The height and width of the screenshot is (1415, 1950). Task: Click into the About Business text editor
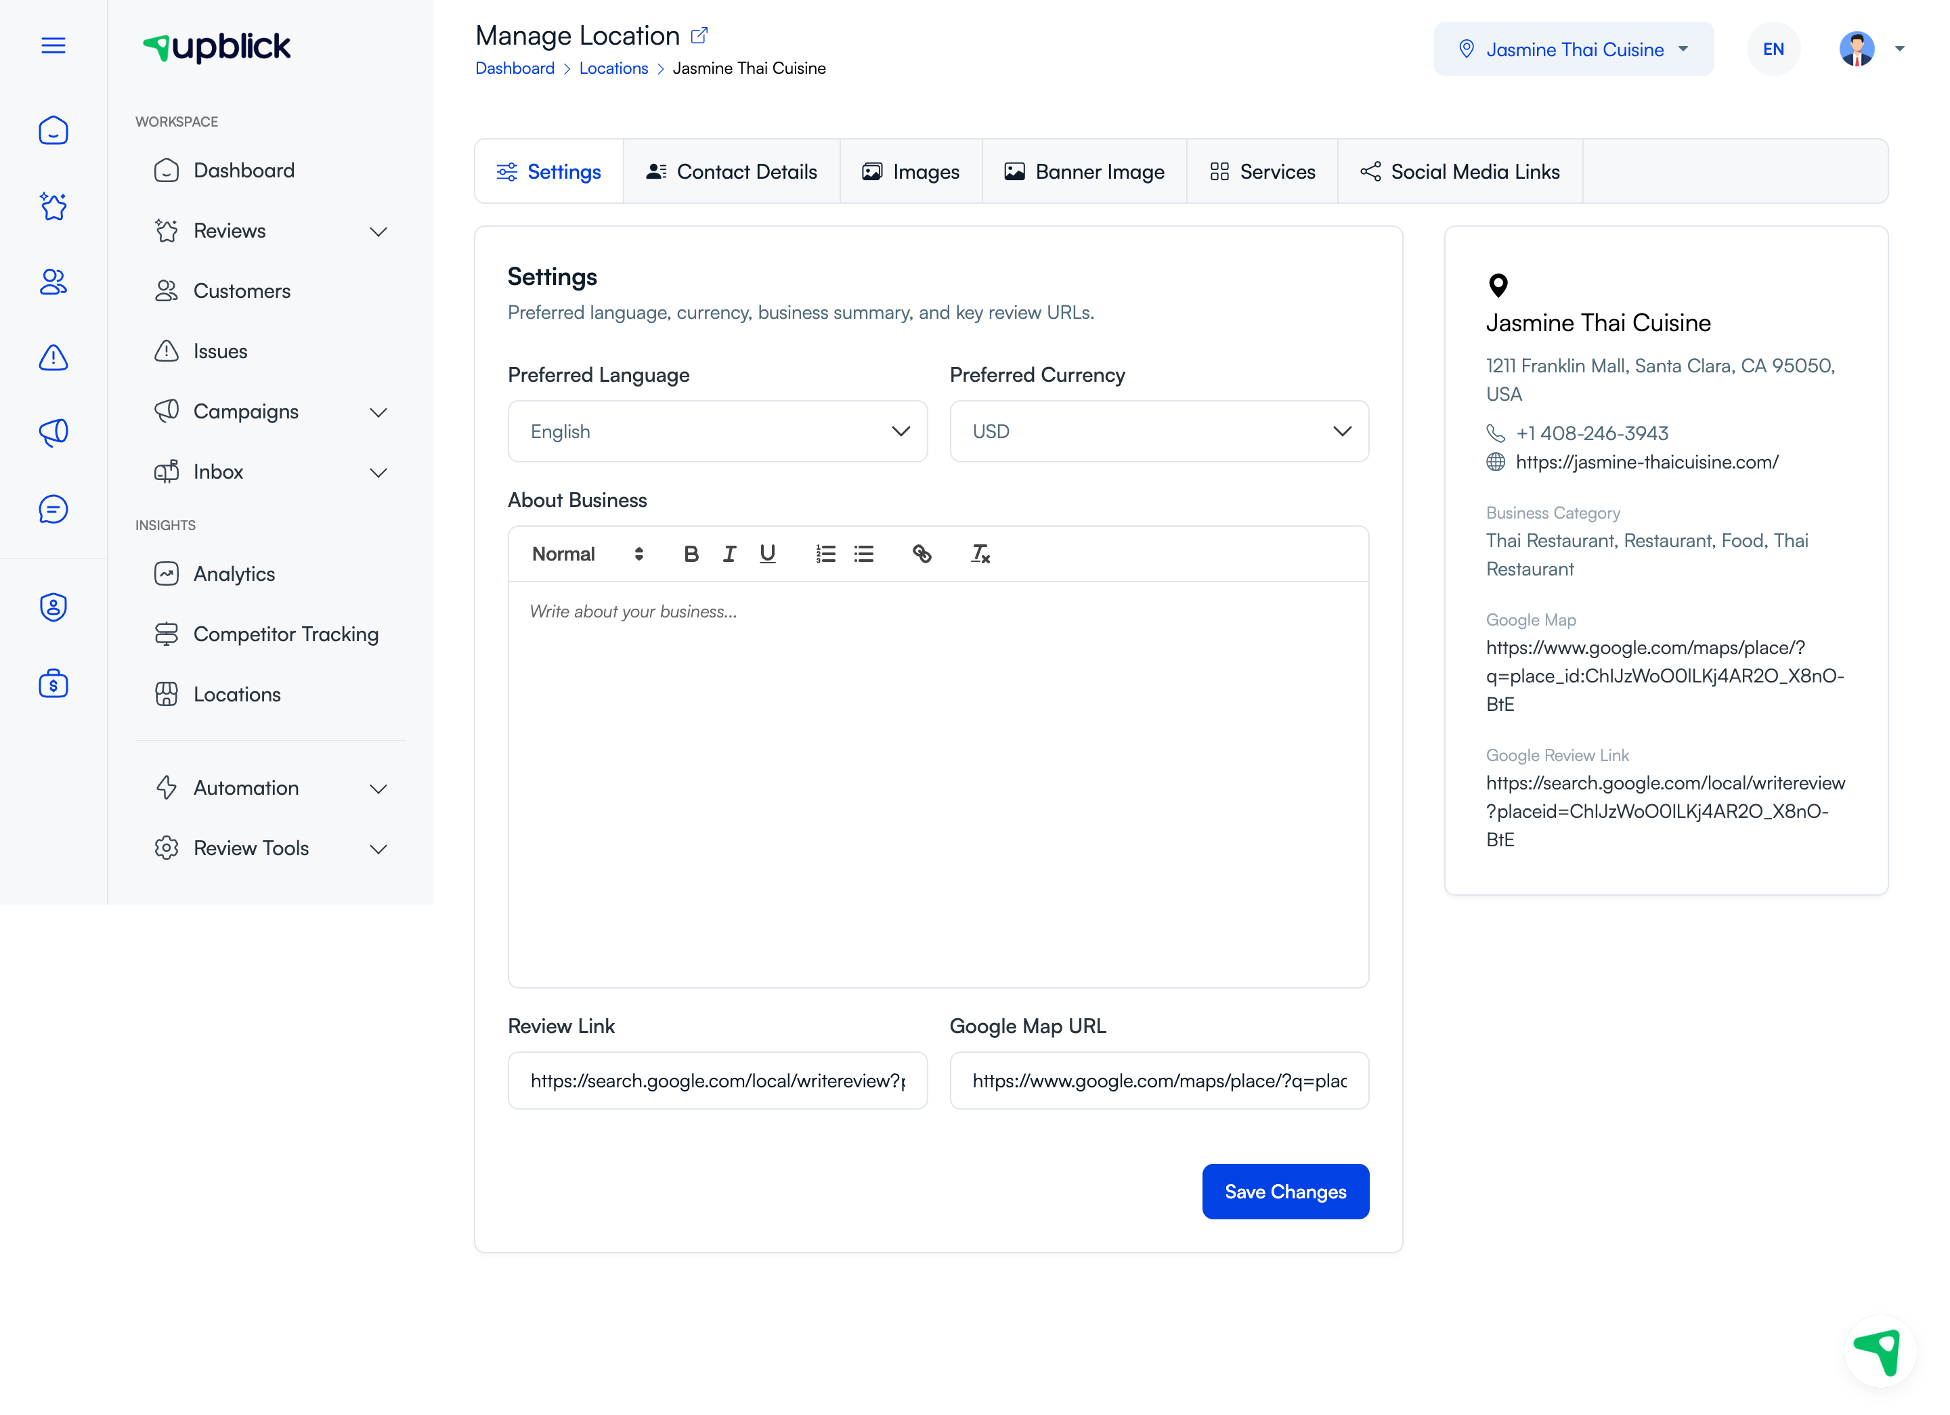pyautogui.click(x=938, y=784)
